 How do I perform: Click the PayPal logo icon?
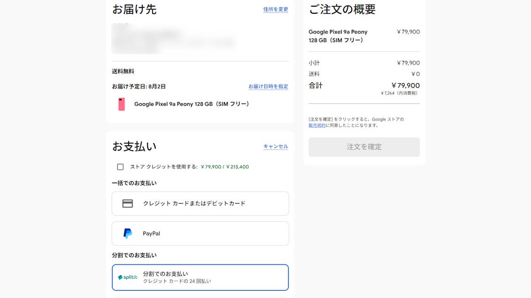point(128,233)
